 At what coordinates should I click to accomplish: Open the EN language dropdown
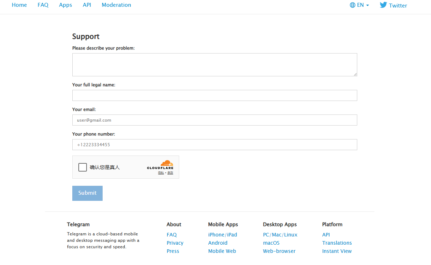click(x=359, y=5)
